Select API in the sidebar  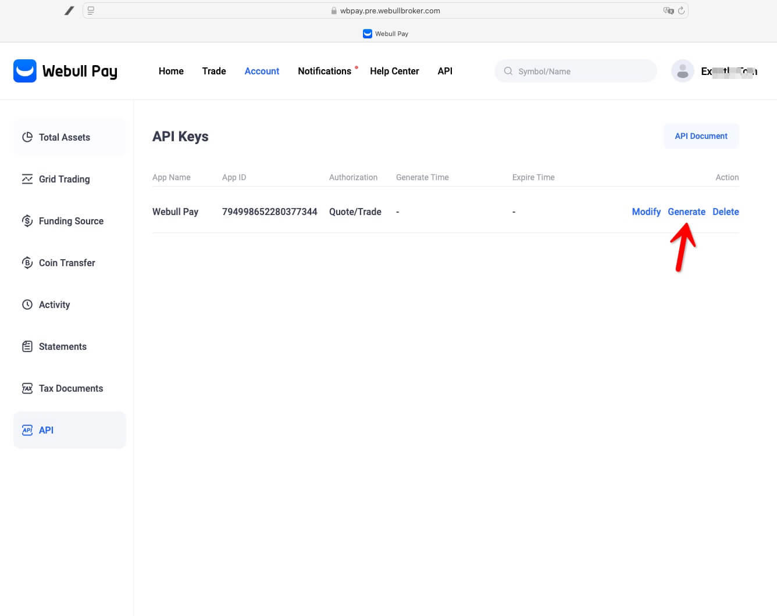coord(69,430)
